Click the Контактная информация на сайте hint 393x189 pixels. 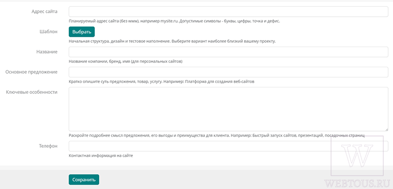click(101, 156)
